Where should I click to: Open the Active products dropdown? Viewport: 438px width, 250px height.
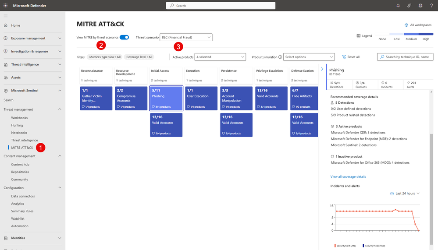[220, 57]
